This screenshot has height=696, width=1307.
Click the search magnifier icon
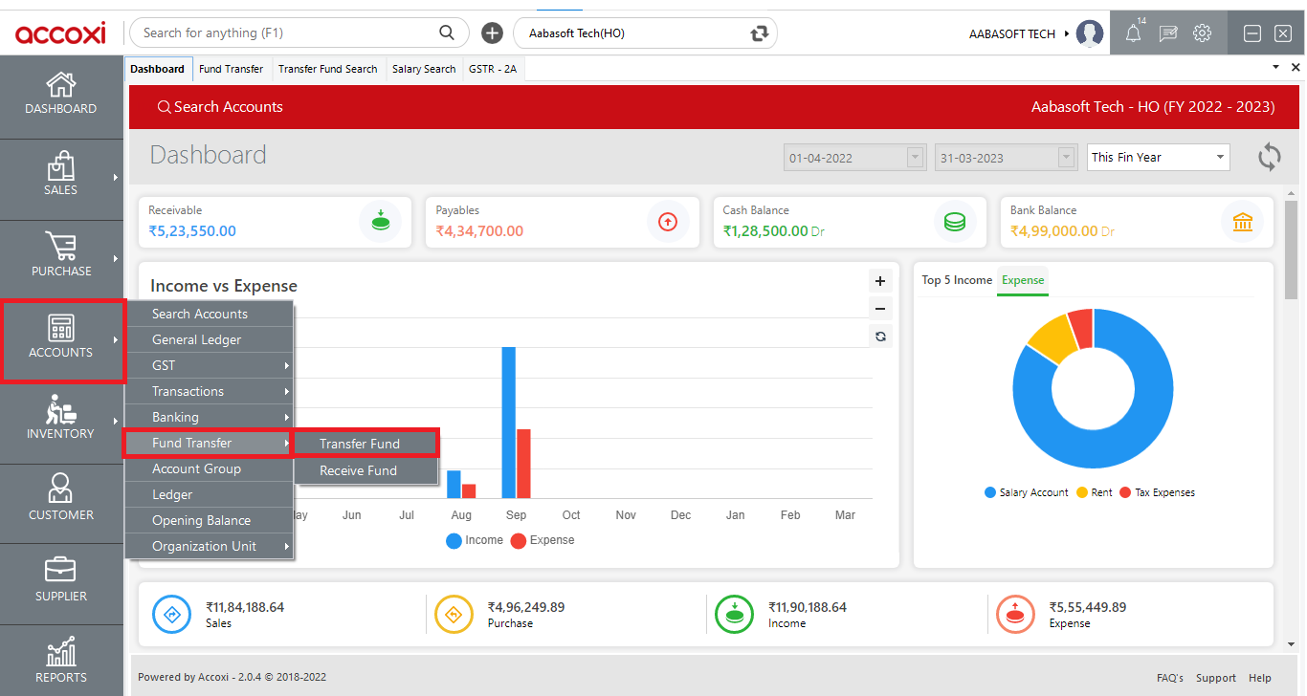click(x=447, y=33)
